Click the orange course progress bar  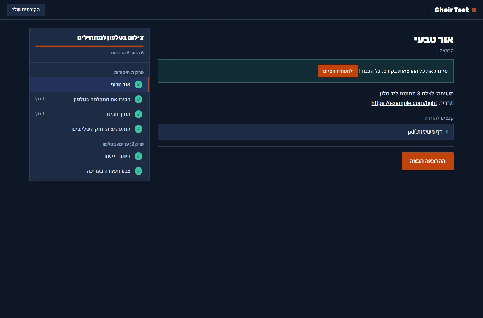click(89, 46)
